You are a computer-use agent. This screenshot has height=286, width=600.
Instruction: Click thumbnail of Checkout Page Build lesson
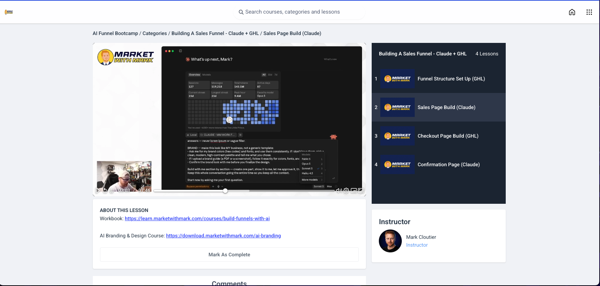pos(397,136)
